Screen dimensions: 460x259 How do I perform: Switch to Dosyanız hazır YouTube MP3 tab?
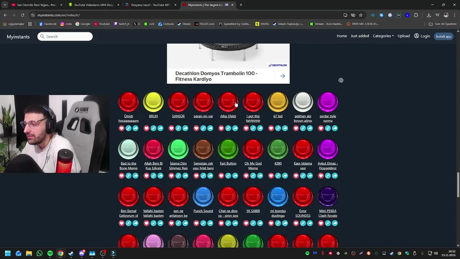150,5
